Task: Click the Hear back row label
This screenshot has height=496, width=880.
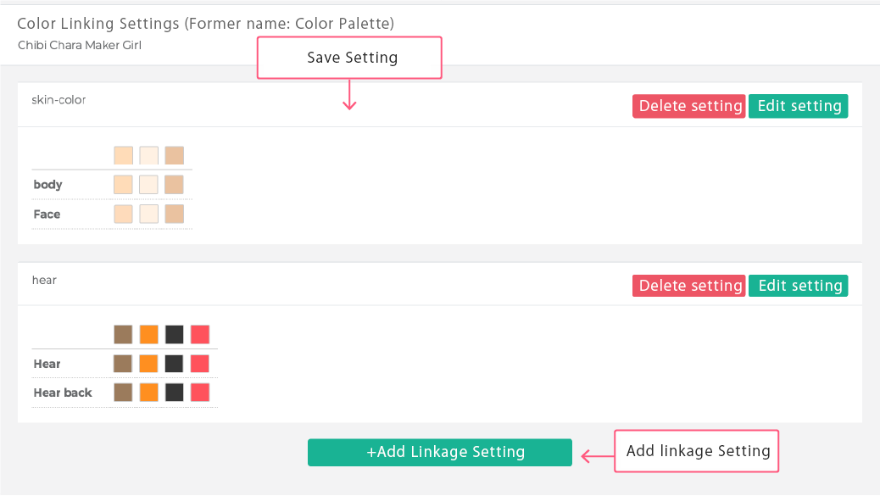Action: tap(62, 393)
